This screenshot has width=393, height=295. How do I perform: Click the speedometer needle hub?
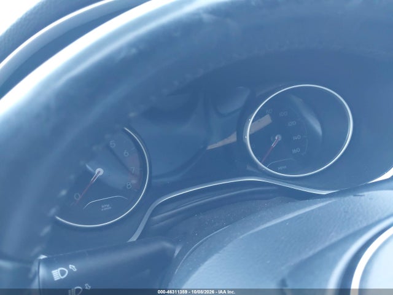pyautogui.click(x=278, y=138)
